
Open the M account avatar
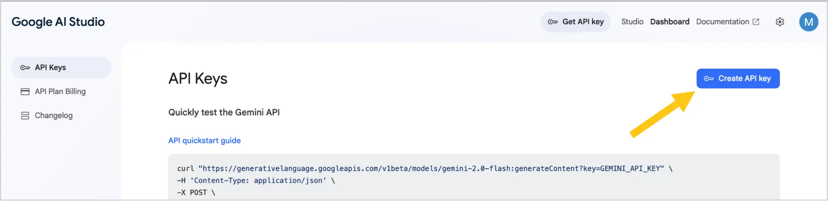coord(809,22)
